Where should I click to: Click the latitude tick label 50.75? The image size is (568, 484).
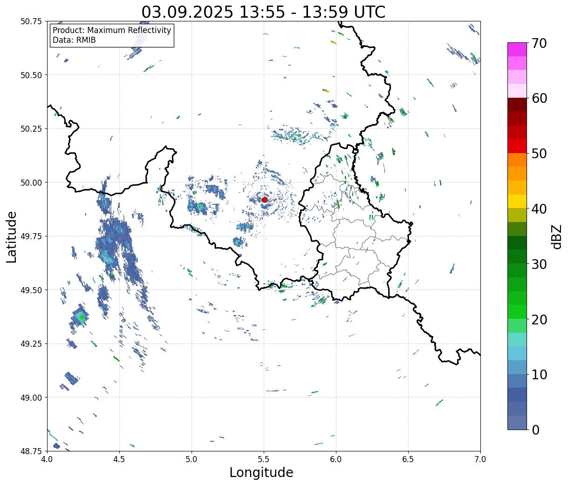point(31,21)
